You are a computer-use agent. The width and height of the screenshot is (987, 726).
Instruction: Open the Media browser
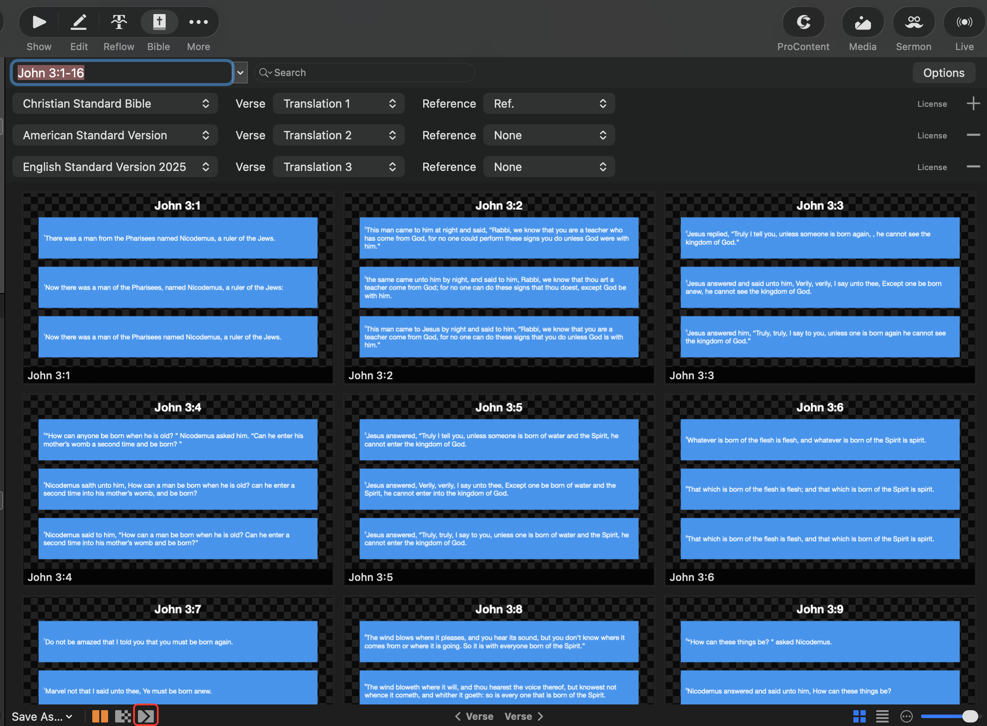click(862, 22)
